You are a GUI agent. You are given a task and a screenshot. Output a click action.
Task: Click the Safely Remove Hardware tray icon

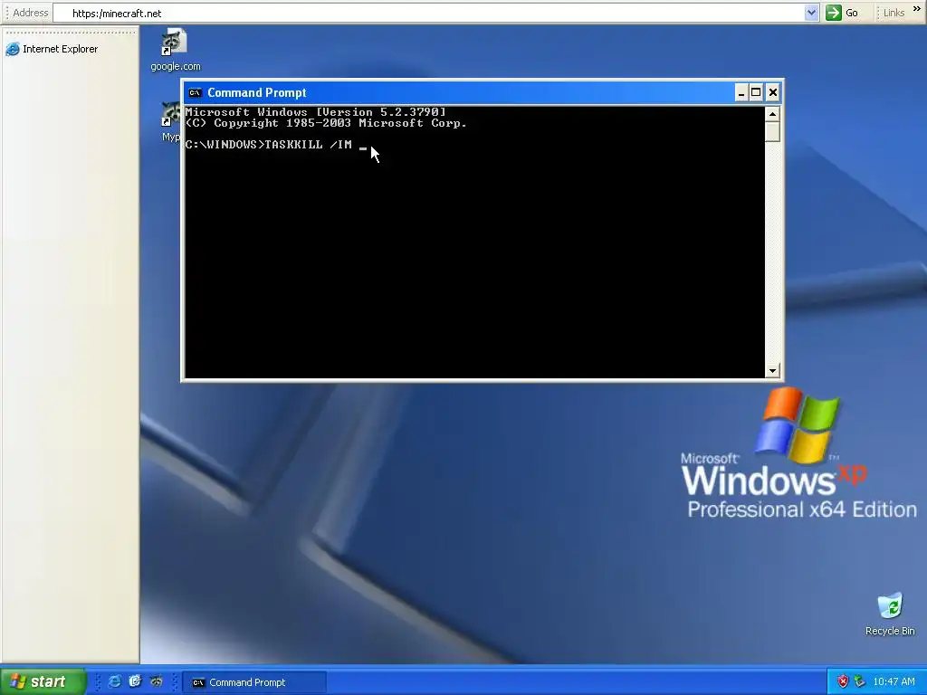860,682
